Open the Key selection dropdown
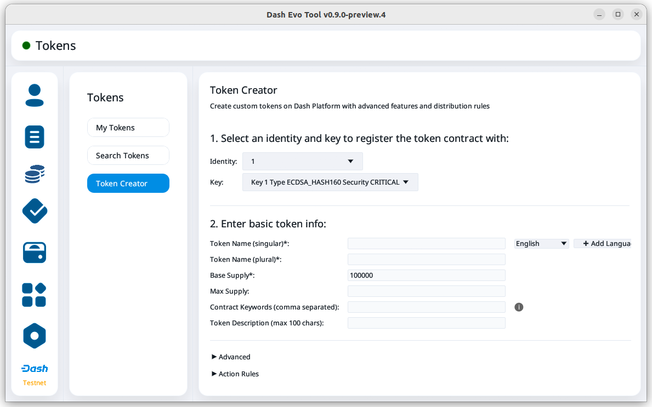Image resolution: width=652 pixels, height=407 pixels. [330, 182]
